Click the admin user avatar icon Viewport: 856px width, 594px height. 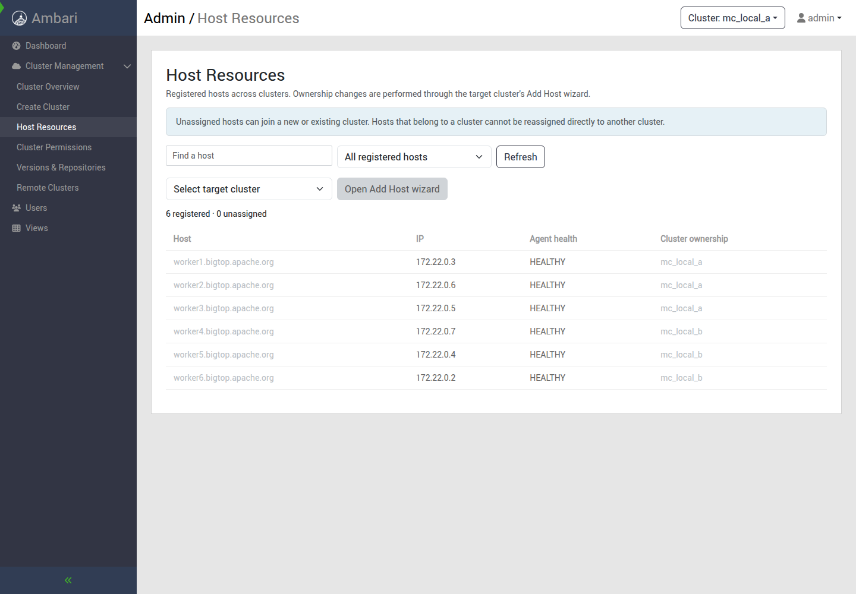pyautogui.click(x=801, y=18)
